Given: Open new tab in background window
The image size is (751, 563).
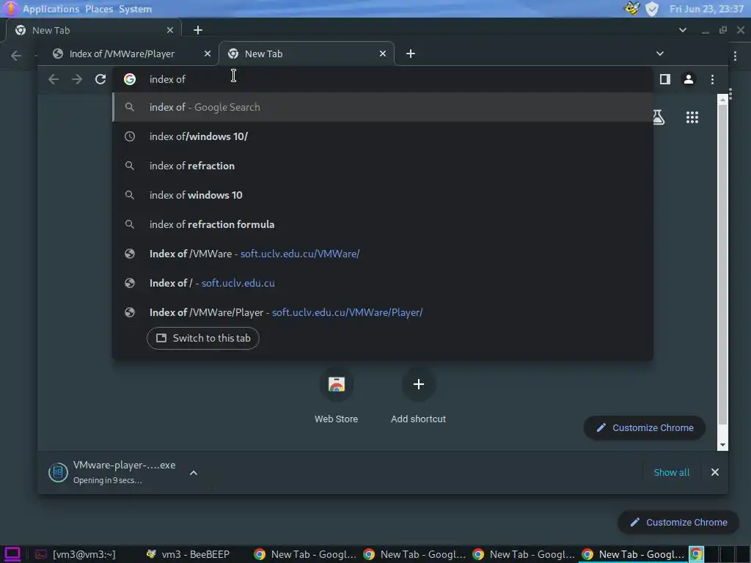Looking at the screenshot, I should 198,30.
